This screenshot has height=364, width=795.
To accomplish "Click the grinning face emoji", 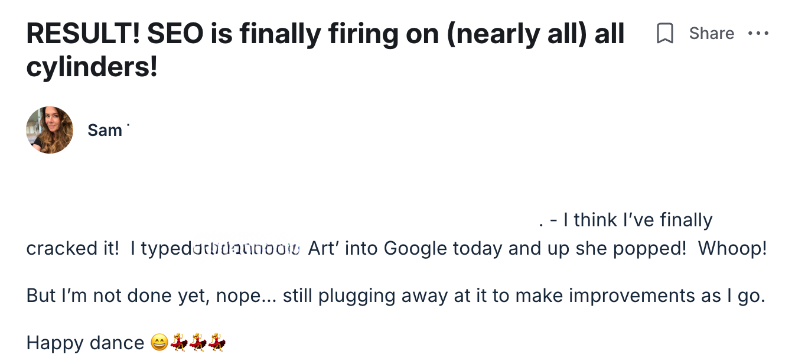I will pyautogui.click(x=159, y=343).
